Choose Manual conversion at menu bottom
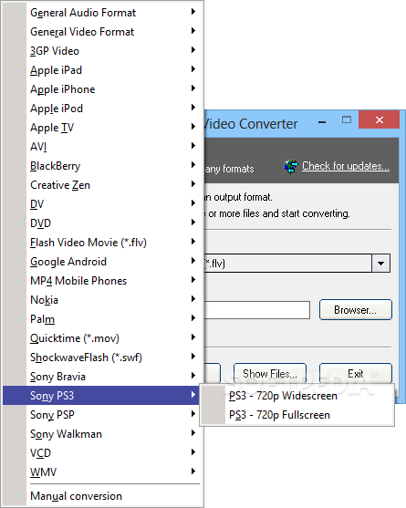This screenshot has height=508, width=406. [x=102, y=496]
